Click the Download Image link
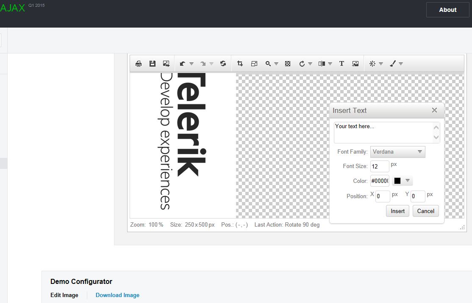Image resolution: width=472 pixels, height=303 pixels. (x=117, y=295)
